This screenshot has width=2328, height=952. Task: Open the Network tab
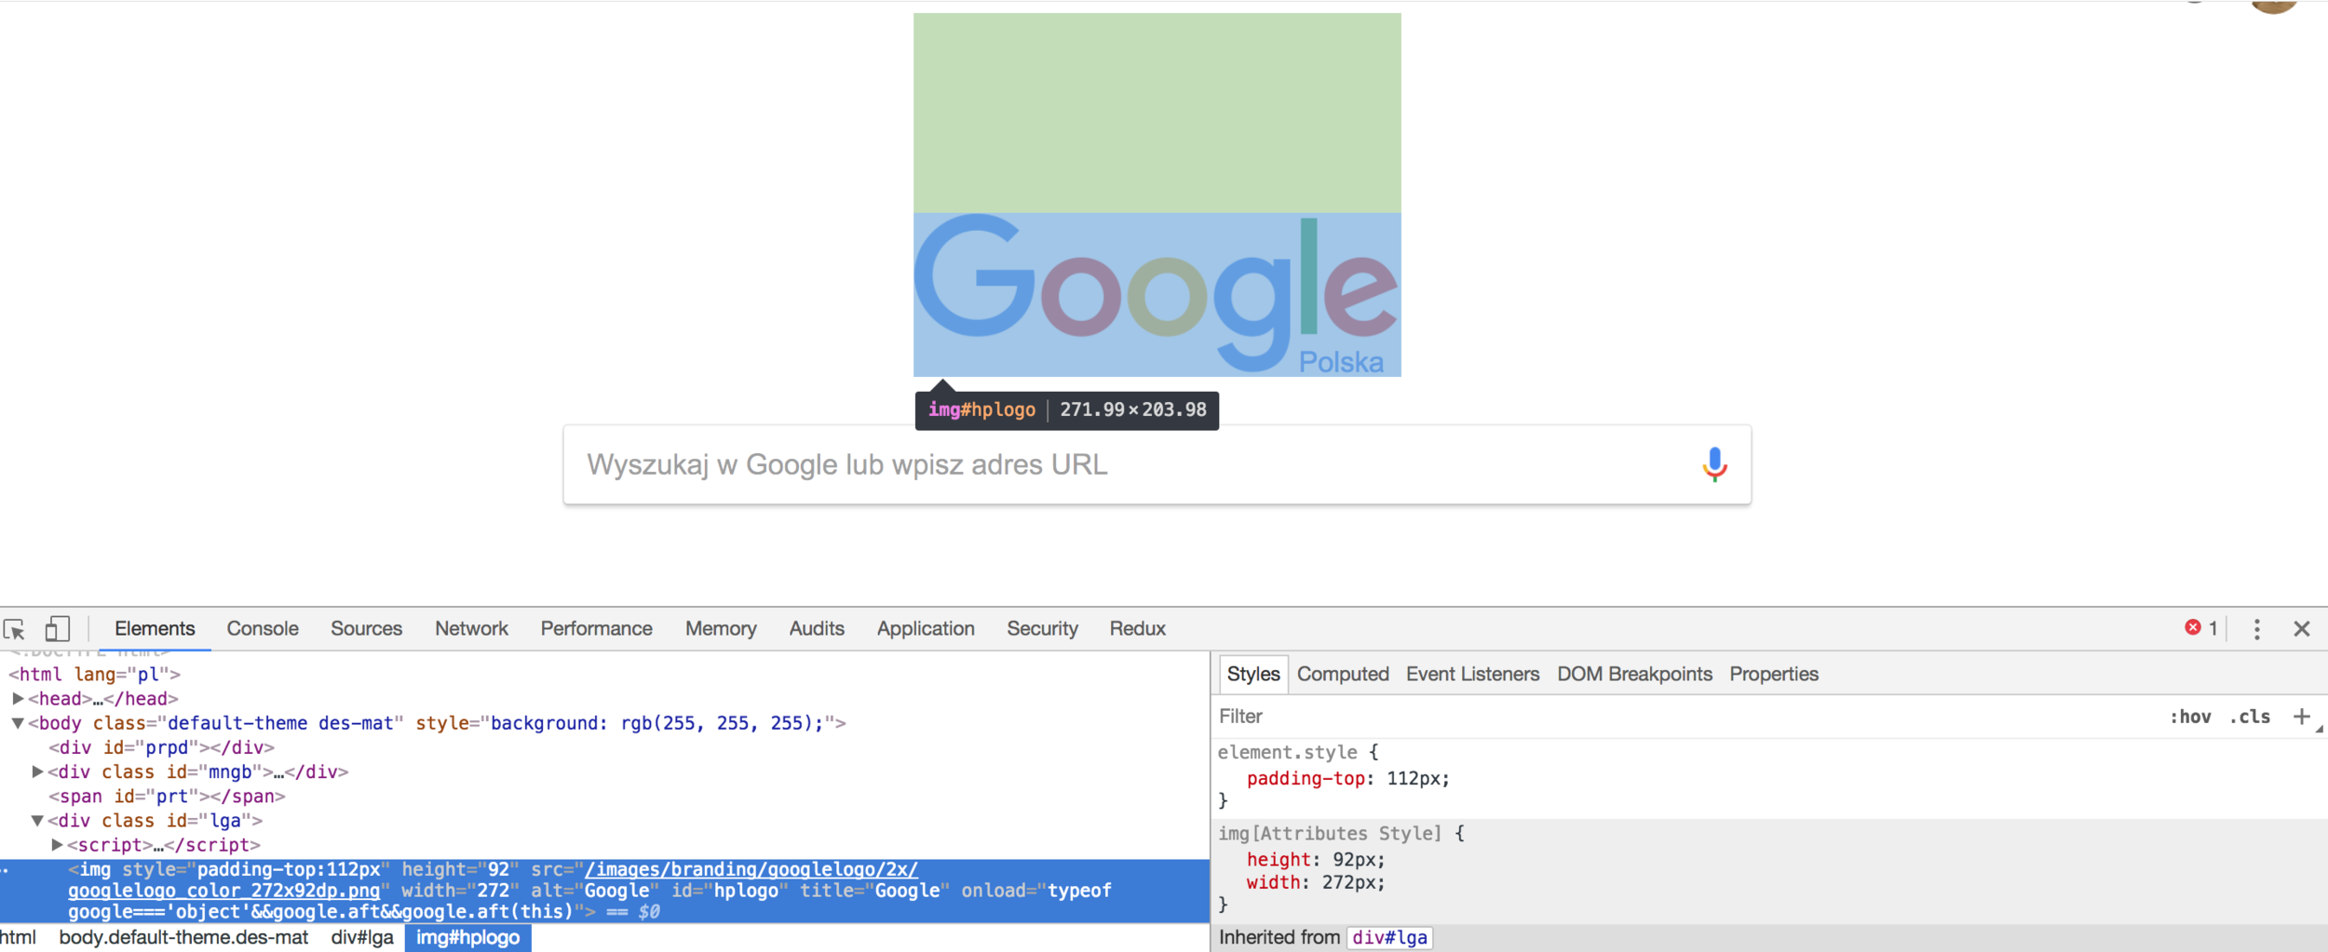click(x=471, y=629)
